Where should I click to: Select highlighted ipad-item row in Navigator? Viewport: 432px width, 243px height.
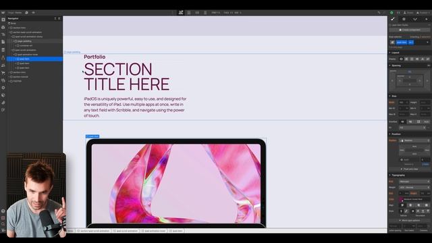(34, 59)
